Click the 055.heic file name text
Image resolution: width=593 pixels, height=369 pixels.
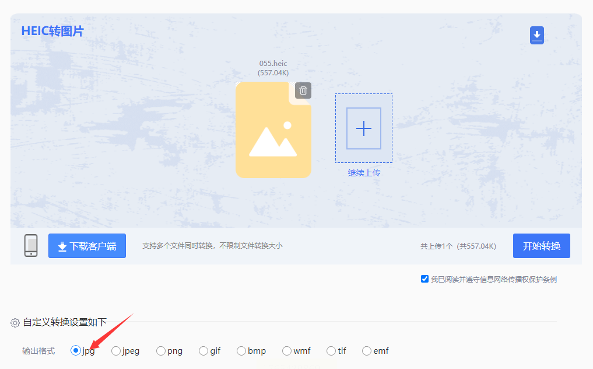(x=273, y=63)
